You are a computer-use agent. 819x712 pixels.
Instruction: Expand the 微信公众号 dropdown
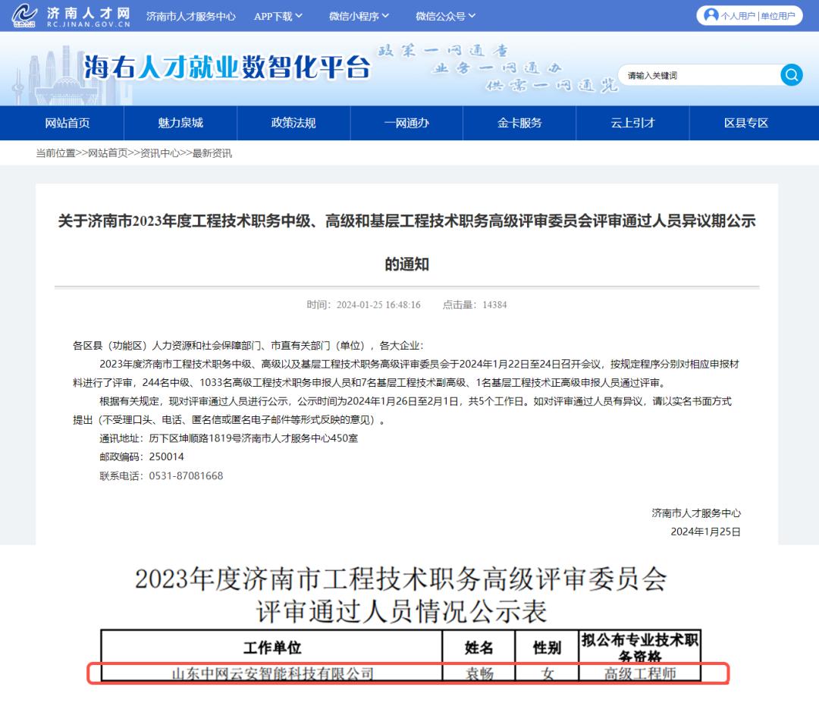click(x=445, y=16)
